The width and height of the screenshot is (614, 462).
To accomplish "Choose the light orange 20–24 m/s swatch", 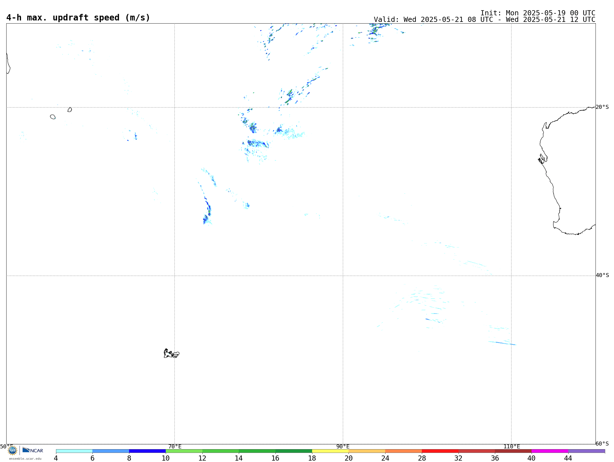I will 367,451.
